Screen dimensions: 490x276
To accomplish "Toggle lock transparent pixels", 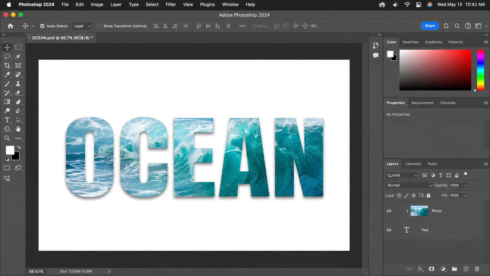I will click(399, 195).
